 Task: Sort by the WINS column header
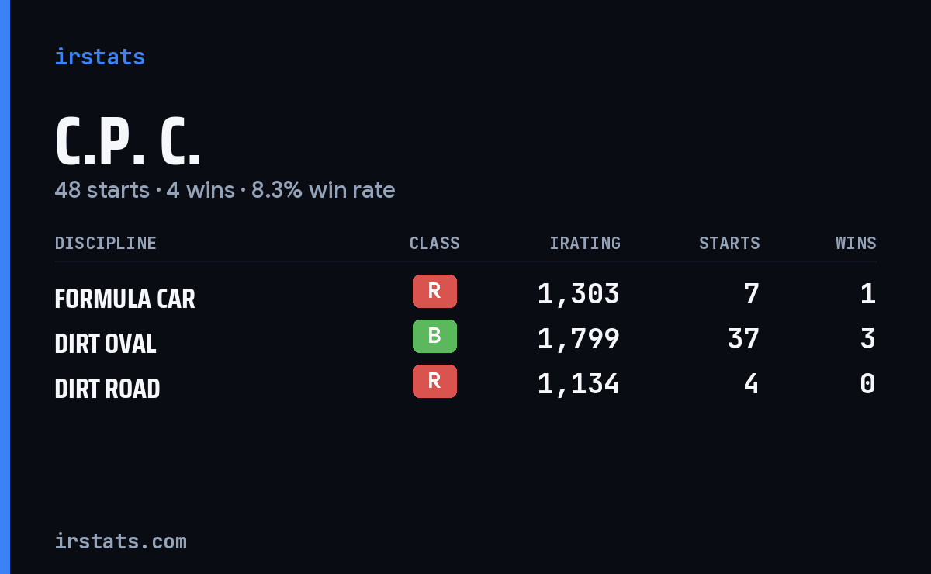(856, 244)
